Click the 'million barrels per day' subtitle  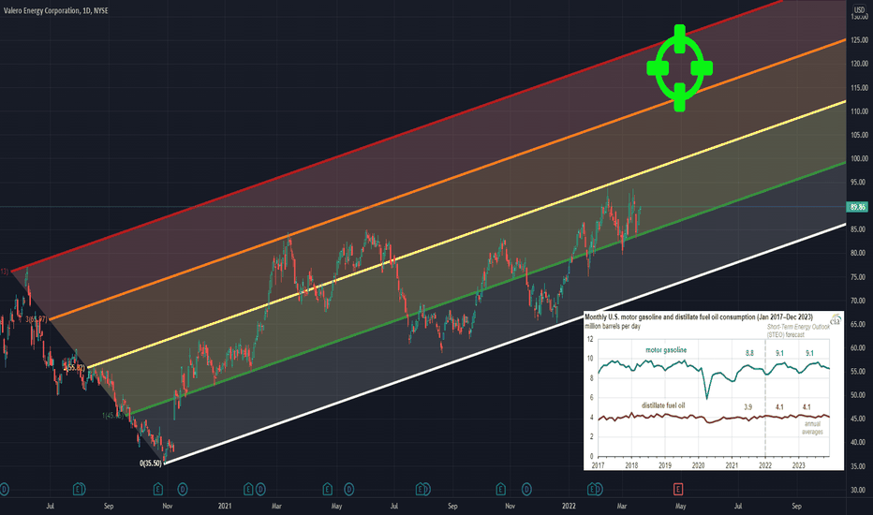click(613, 326)
